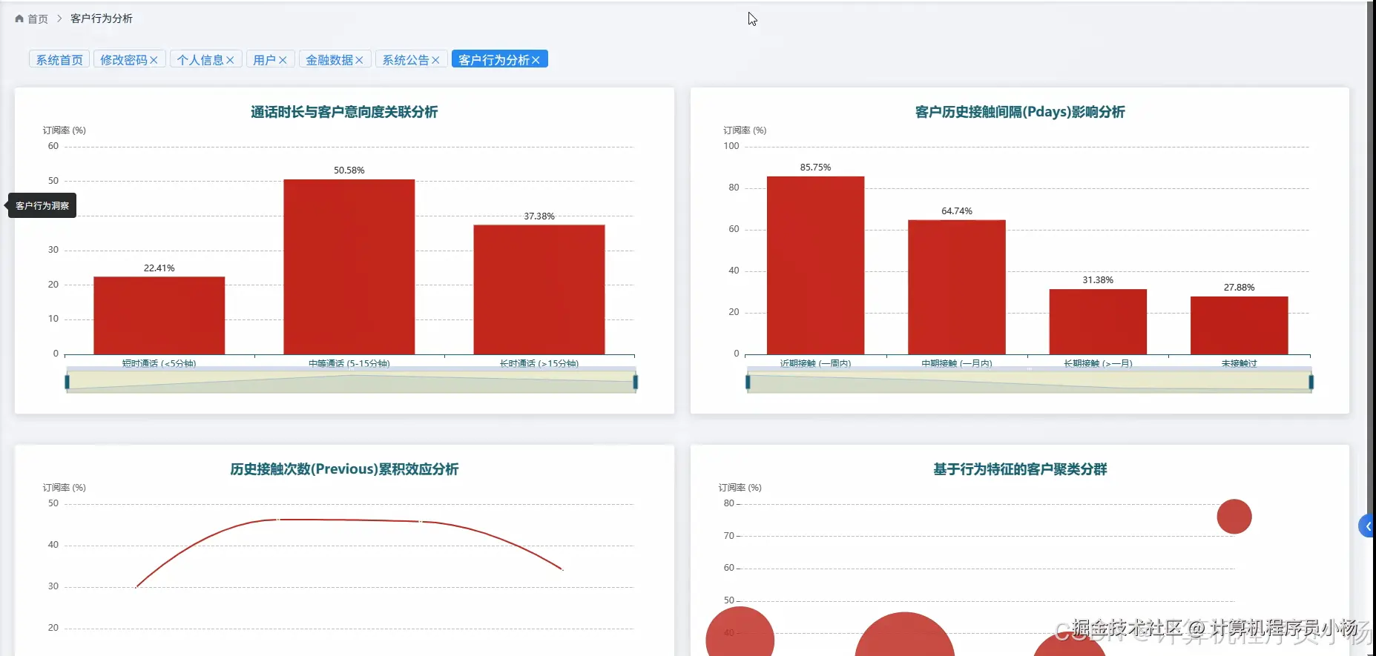This screenshot has width=1376, height=656.
Task: Click right zoom handle under Pdays chart
Action: coord(1311,382)
